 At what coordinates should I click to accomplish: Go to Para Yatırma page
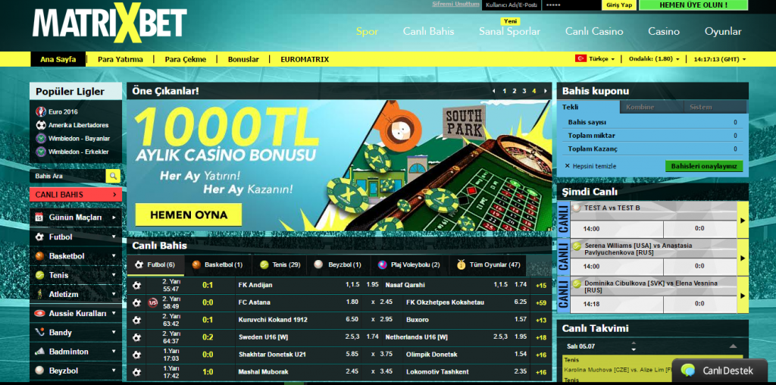point(120,59)
